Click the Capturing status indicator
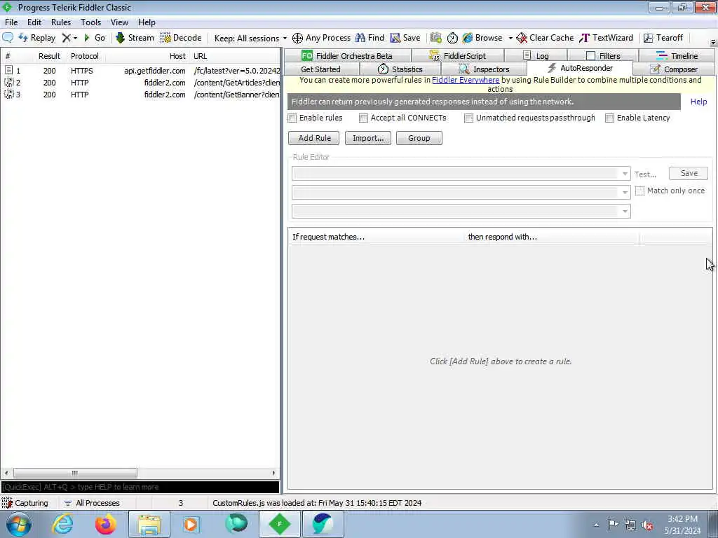 [25, 503]
